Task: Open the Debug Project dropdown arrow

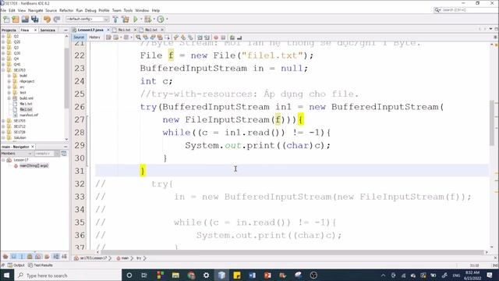Action: [x=154, y=20]
